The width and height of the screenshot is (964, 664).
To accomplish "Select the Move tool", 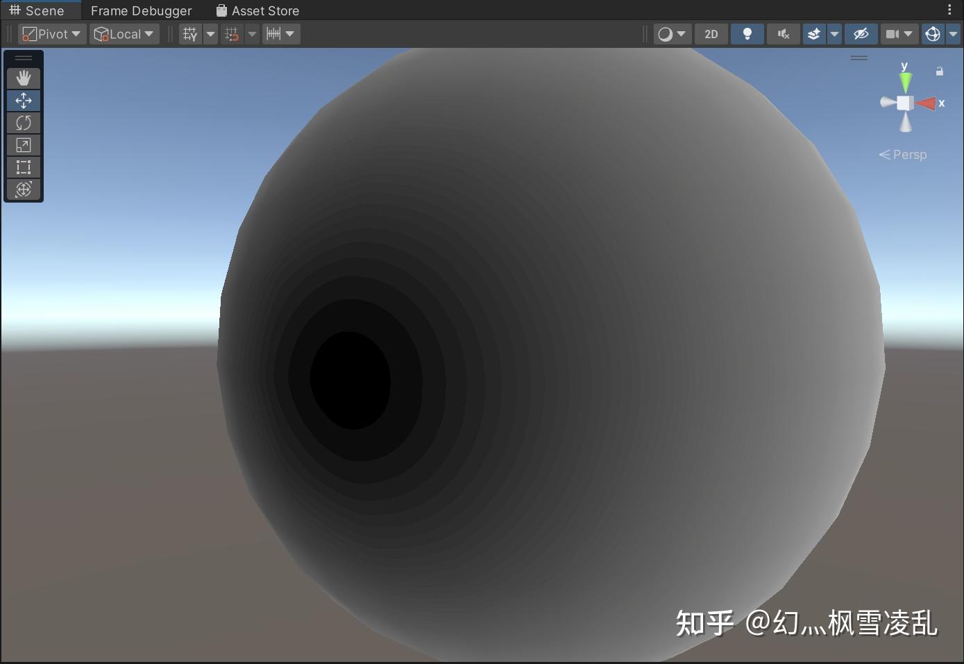I will [24, 101].
